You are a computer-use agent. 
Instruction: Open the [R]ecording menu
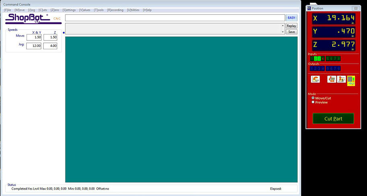(115, 10)
